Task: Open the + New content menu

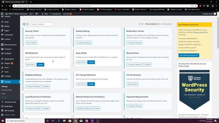Action: point(45,14)
